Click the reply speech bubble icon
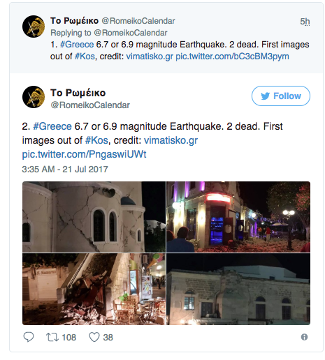 point(29,337)
